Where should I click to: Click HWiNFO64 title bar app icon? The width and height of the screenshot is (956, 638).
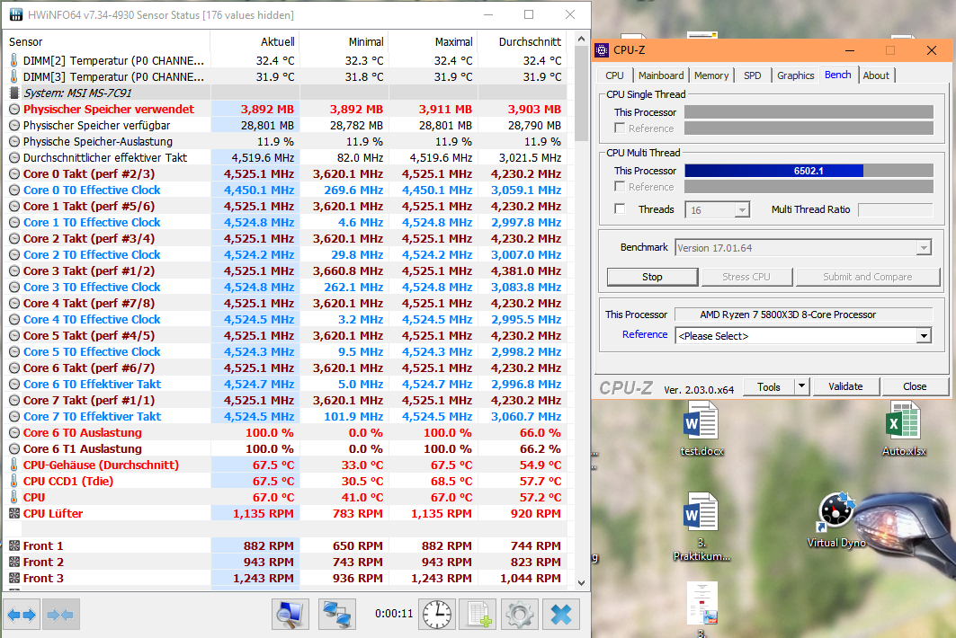(16, 14)
